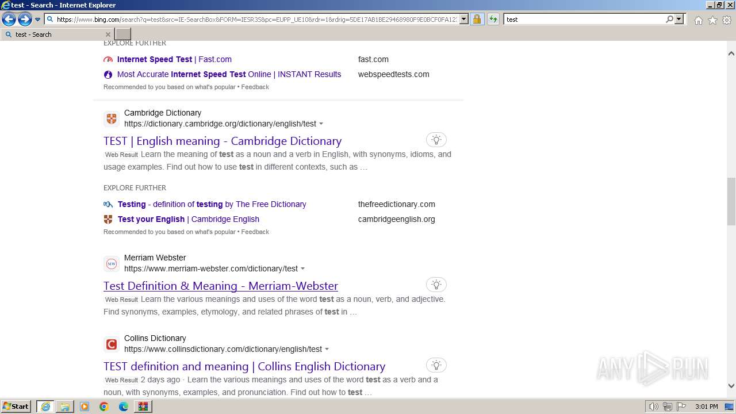Click the vertical scrollbar thumb
Viewport: 736px width, 414px height.
click(x=731, y=201)
